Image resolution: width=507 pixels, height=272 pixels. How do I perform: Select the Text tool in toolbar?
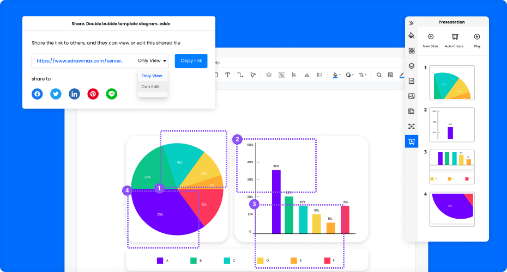coord(227,75)
